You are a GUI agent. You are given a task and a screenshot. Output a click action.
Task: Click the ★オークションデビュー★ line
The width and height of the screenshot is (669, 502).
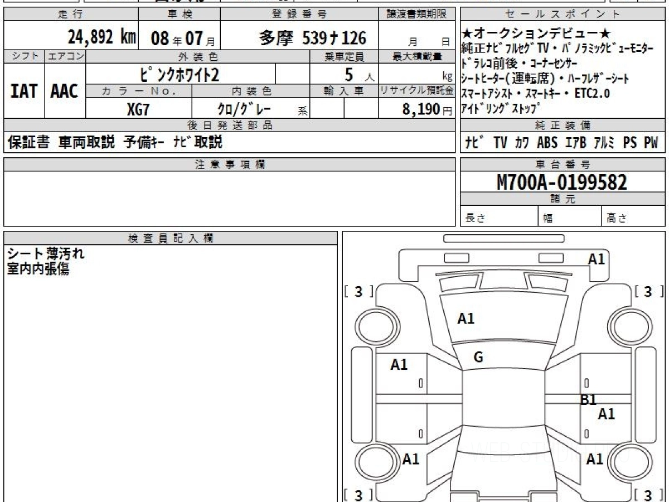coord(537,35)
